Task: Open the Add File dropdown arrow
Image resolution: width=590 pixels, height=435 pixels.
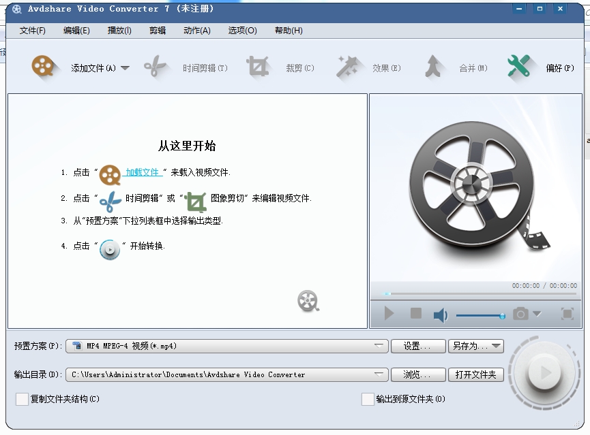Action: pos(125,68)
